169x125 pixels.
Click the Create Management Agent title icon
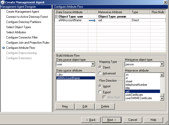[x=3, y=2]
